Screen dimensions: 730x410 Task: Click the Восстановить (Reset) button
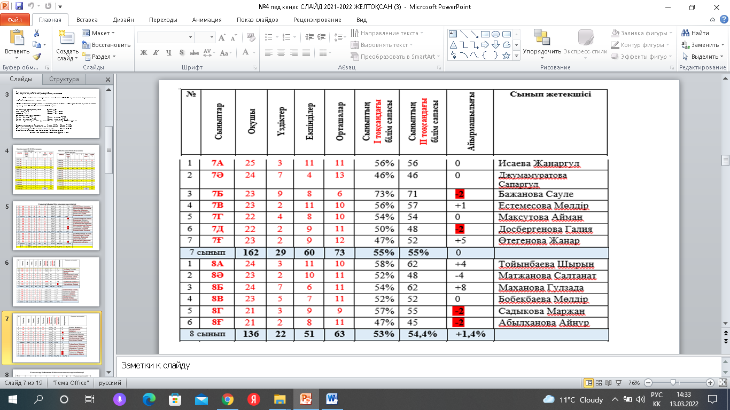pyautogui.click(x=106, y=45)
